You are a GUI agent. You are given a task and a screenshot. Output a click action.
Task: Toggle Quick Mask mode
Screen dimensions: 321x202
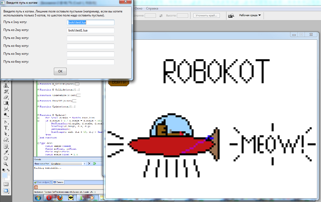[x=6, y=184]
